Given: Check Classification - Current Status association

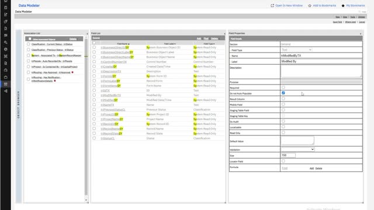Looking at the screenshot, I should (29, 44).
